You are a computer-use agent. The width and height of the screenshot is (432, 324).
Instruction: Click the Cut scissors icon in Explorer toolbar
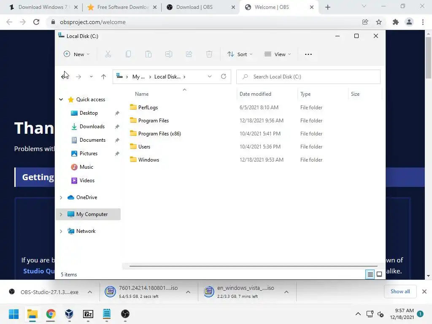pyautogui.click(x=108, y=54)
